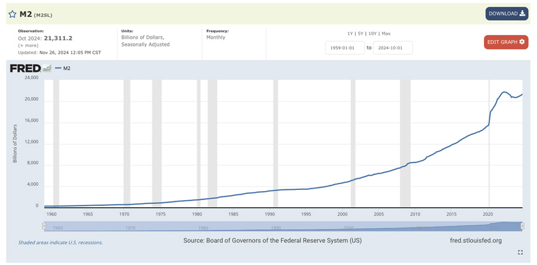Click the M2 blue line legend marker
This screenshot has height=265, width=537.
[x=58, y=68]
